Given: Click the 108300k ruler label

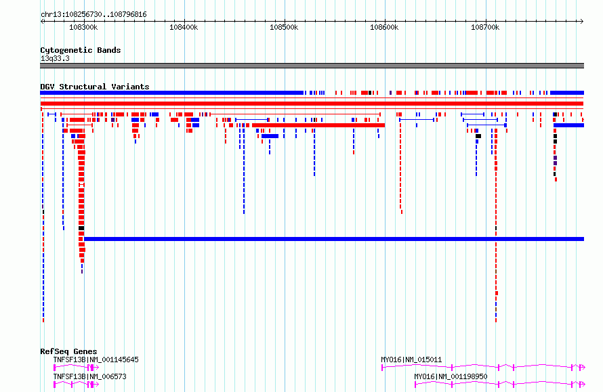Looking at the screenshot, I should [83, 27].
